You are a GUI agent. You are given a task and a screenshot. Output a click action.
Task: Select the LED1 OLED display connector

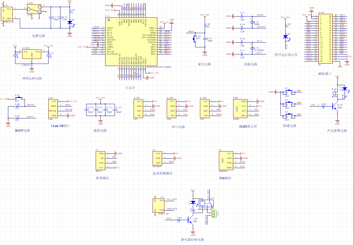coord(240,108)
